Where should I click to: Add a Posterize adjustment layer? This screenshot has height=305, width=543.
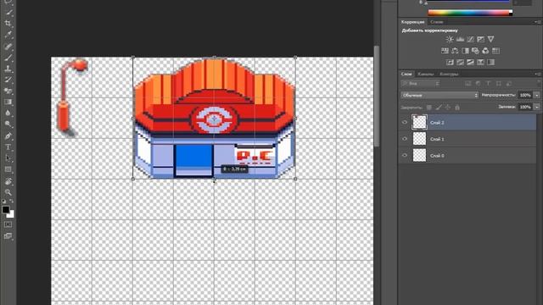(x=460, y=62)
